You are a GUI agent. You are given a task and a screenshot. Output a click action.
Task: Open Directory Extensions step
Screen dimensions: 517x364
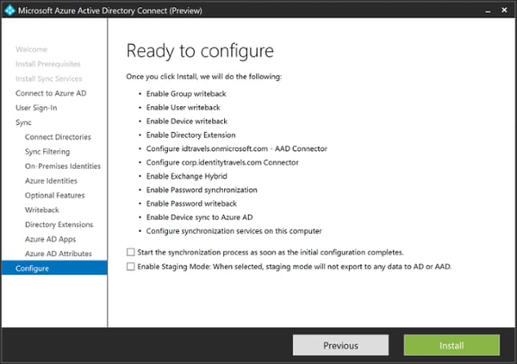(x=59, y=224)
